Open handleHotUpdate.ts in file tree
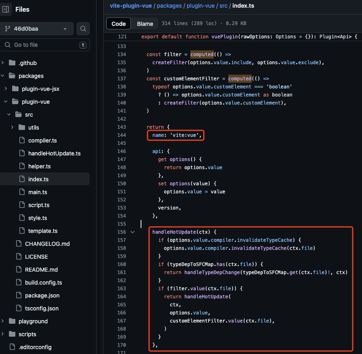Viewport: 362px width, 354px height. click(x=55, y=153)
